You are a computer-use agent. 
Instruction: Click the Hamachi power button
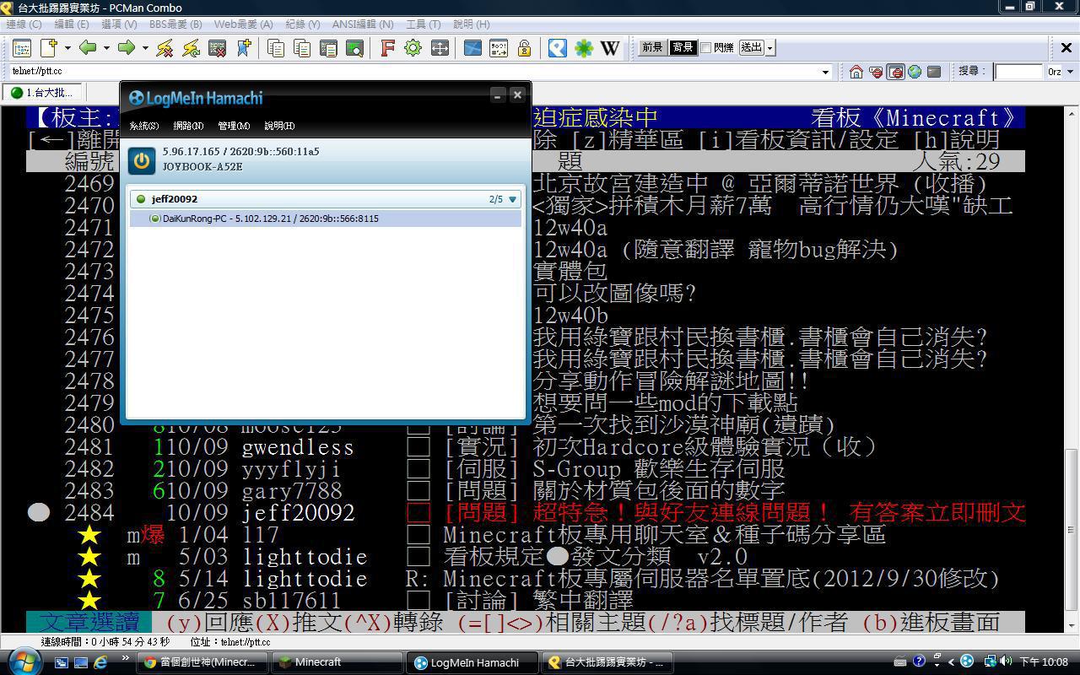click(142, 160)
